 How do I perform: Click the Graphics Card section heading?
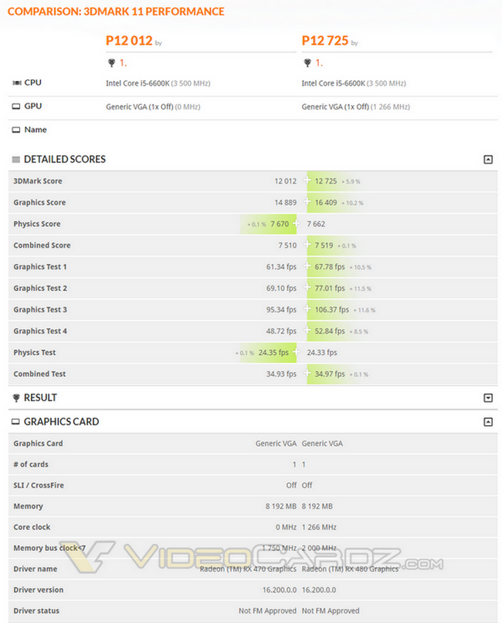(62, 422)
